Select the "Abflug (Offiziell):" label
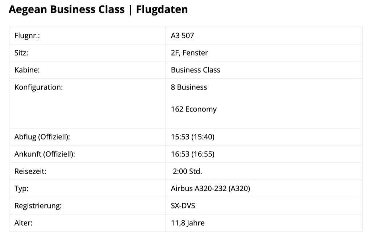Viewport: 371px width, 238px height. (42, 137)
